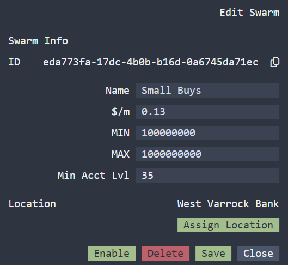
Task: Click the Location label
Action: tap(32, 204)
